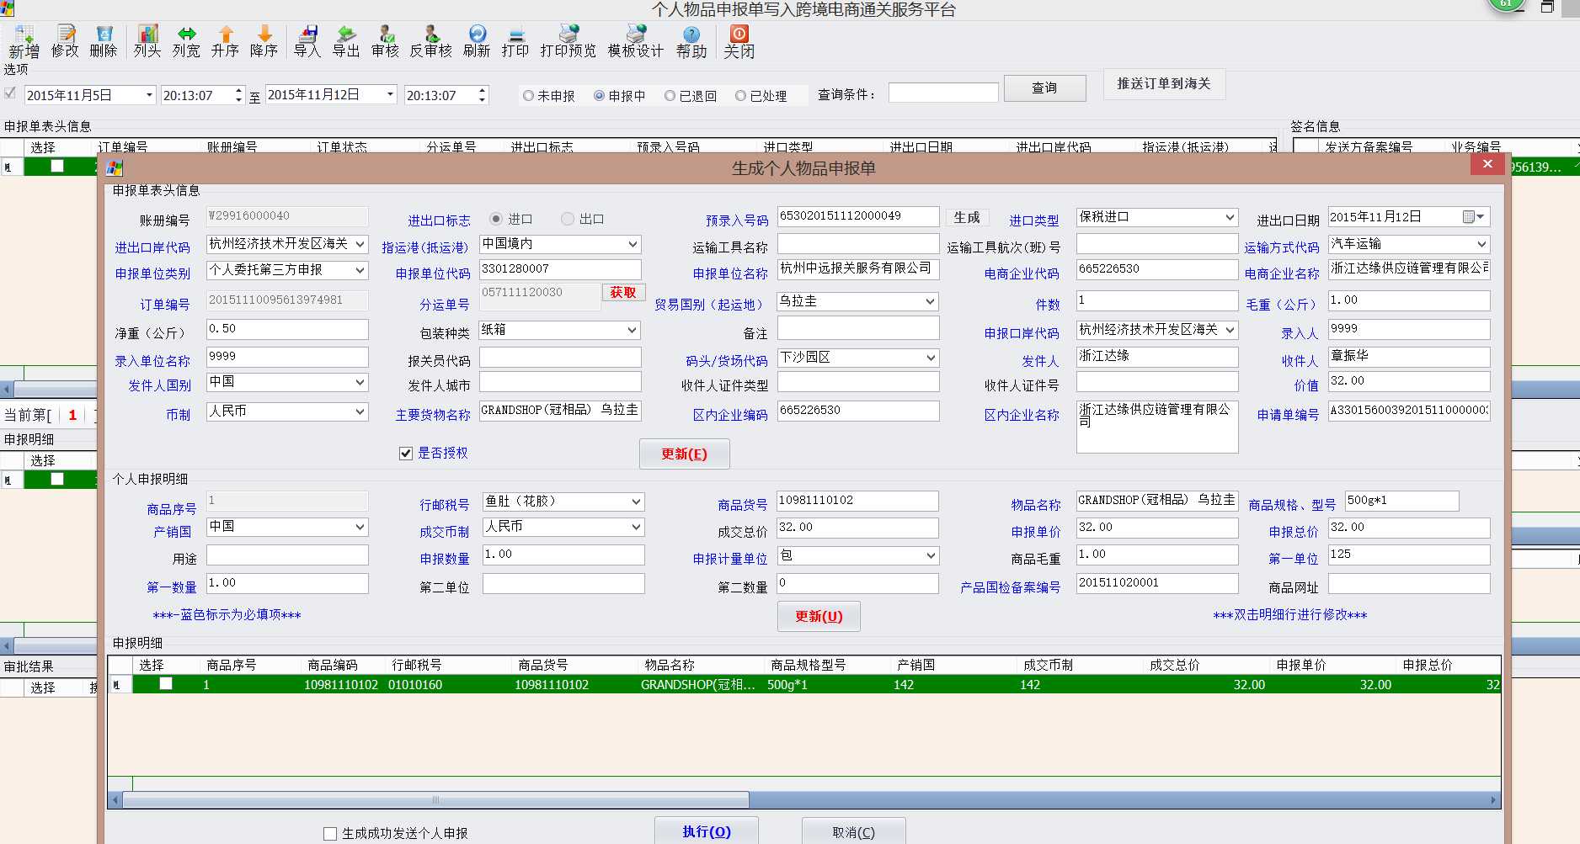Click the red 关闭 toolbar icon
This screenshot has height=844, width=1580.
(739, 41)
